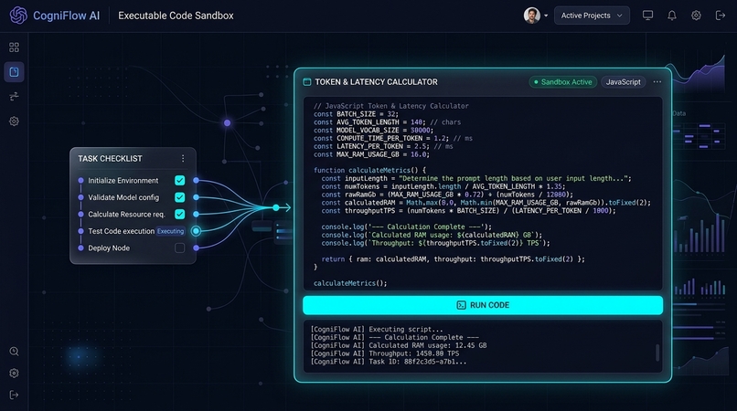Click the Executing status circle for Test Code execution
The image size is (737, 411).
196,231
